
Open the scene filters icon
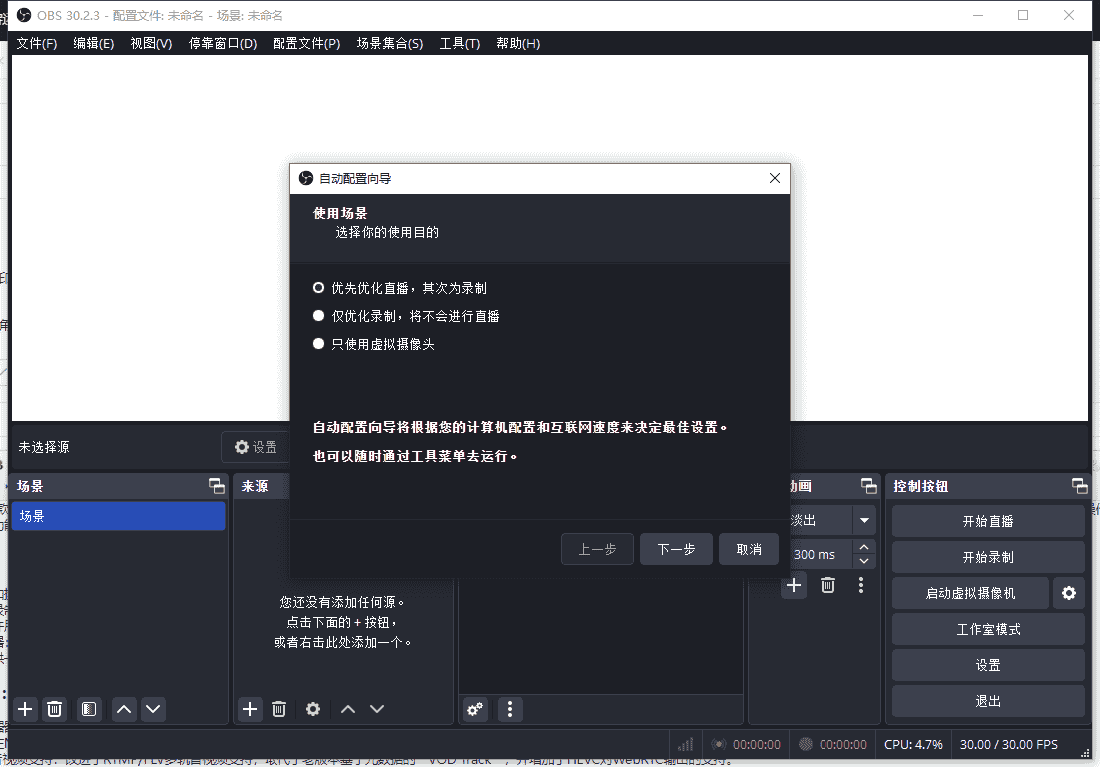click(89, 709)
